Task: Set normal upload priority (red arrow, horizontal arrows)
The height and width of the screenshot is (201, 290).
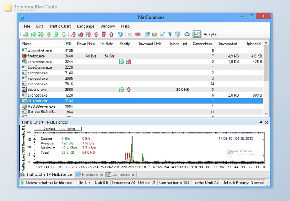Action: pos(81,34)
